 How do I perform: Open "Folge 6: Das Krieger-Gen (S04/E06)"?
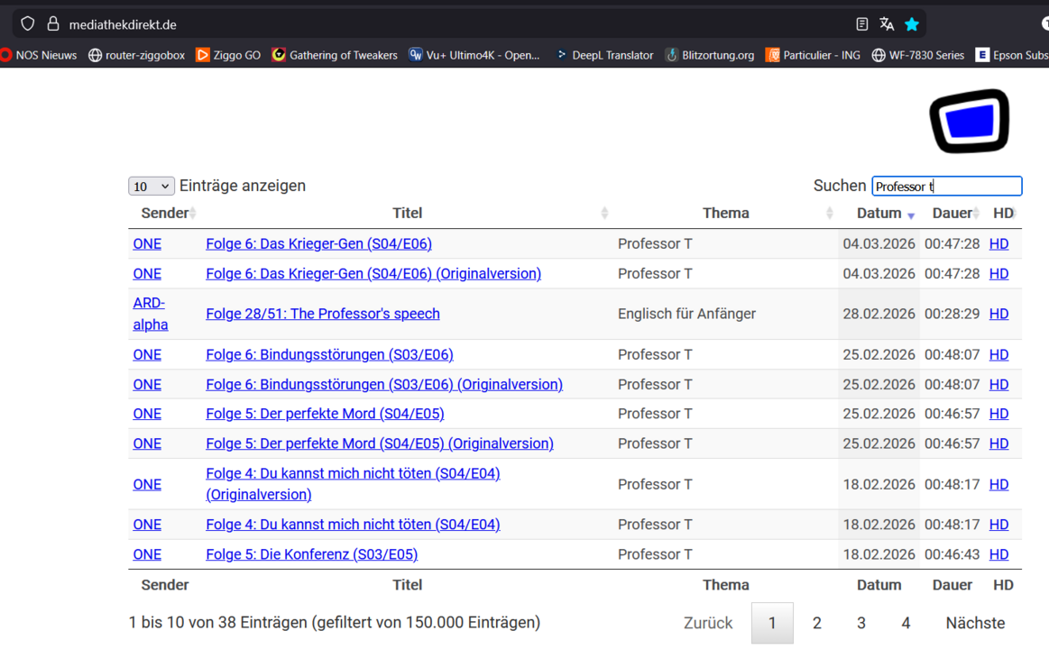click(x=318, y=243)
